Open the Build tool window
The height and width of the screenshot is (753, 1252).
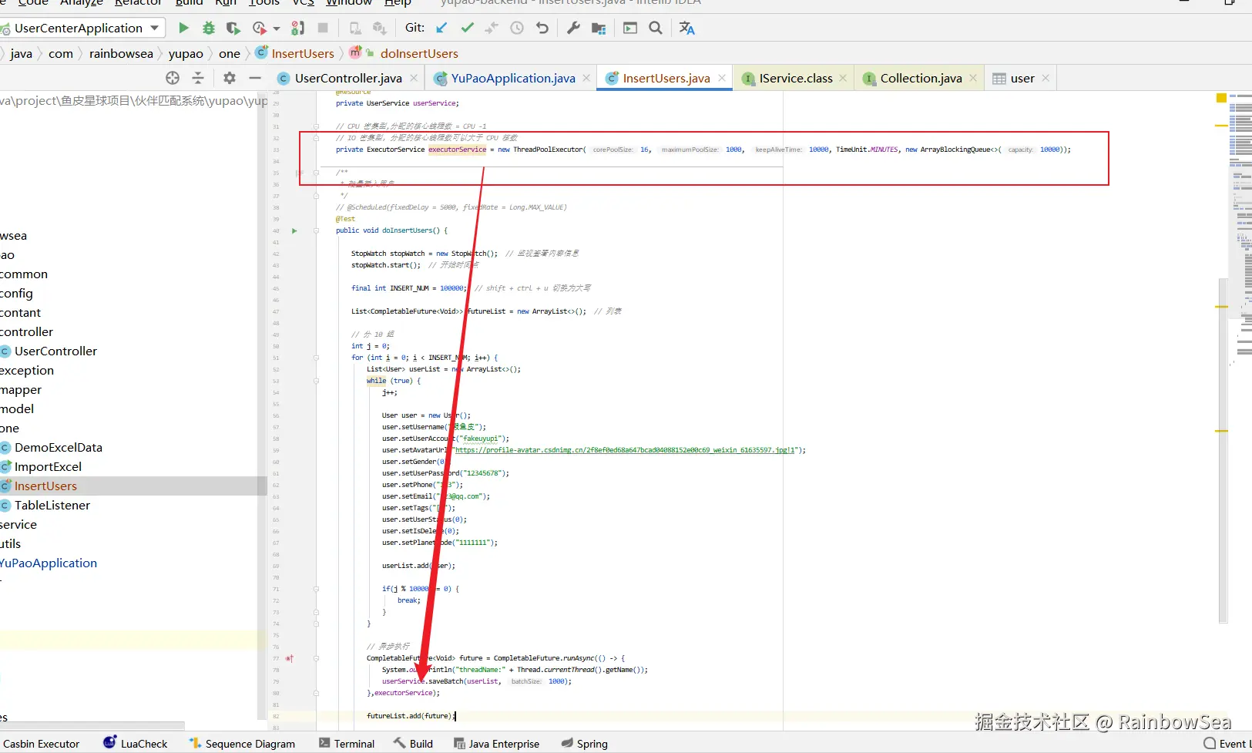tap(414, 744)
